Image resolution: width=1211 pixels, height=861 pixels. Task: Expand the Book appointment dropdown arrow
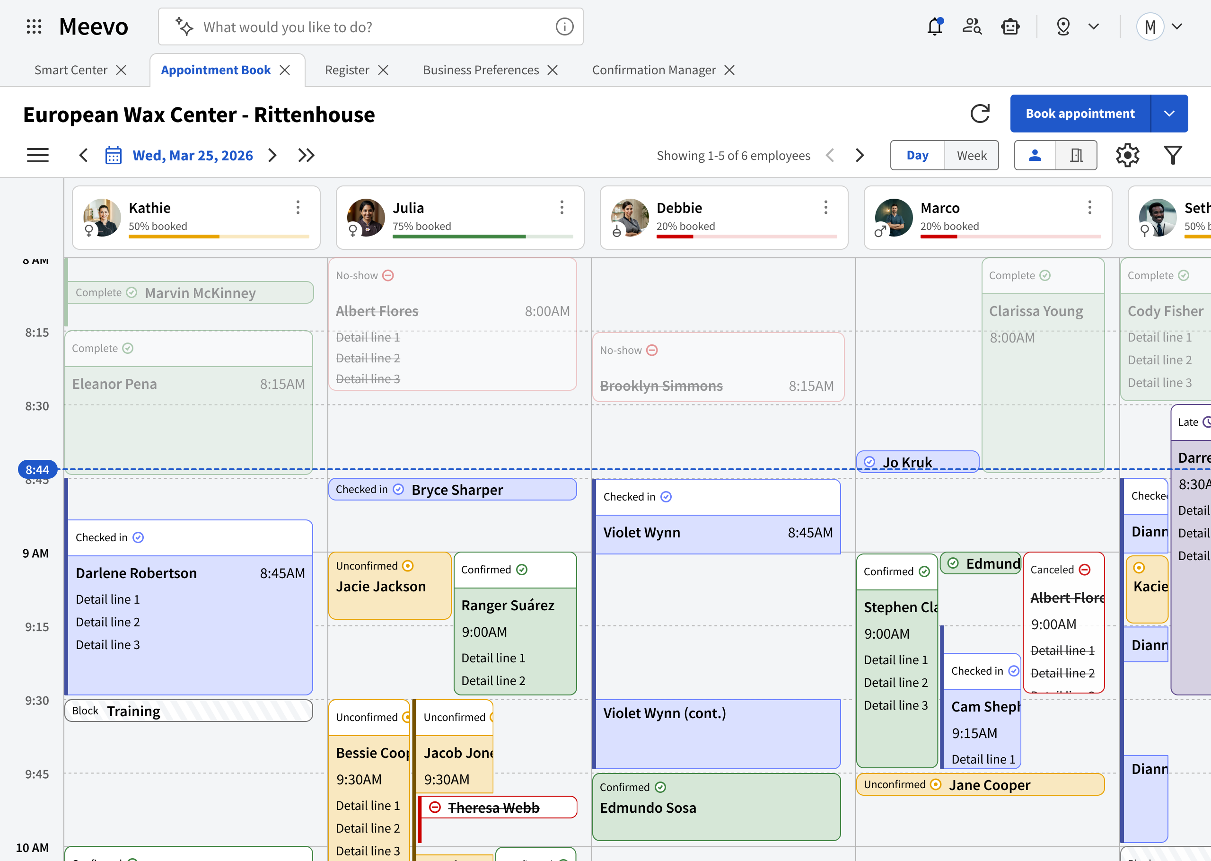tap(1170, 114)
